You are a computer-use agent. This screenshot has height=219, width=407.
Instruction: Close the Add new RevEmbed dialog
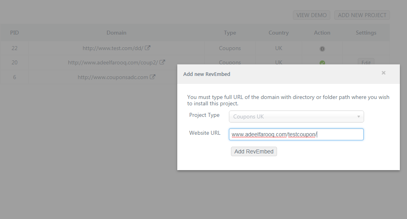[x=384, y=73]
